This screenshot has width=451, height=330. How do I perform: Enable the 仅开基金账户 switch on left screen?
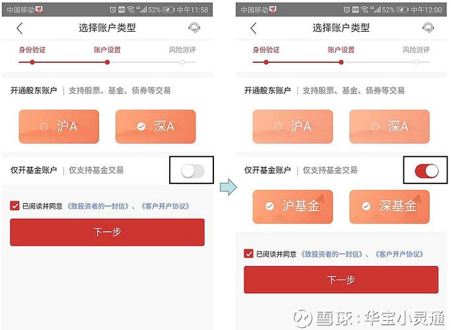(192, 171)
